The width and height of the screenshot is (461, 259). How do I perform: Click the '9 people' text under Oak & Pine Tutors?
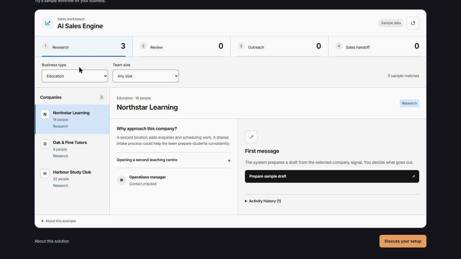[x=60, y=149]
